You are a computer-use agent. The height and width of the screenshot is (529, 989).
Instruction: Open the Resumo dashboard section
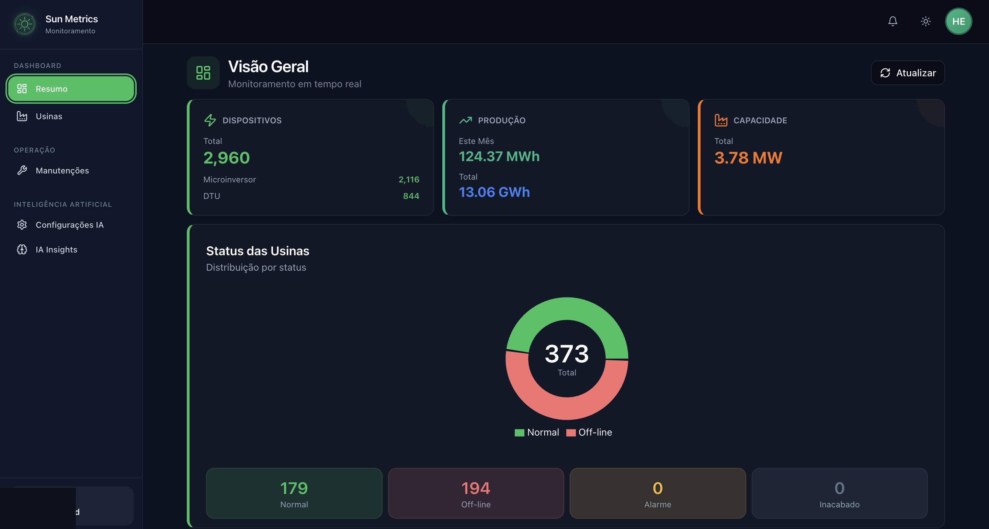[x=71, y=88]
